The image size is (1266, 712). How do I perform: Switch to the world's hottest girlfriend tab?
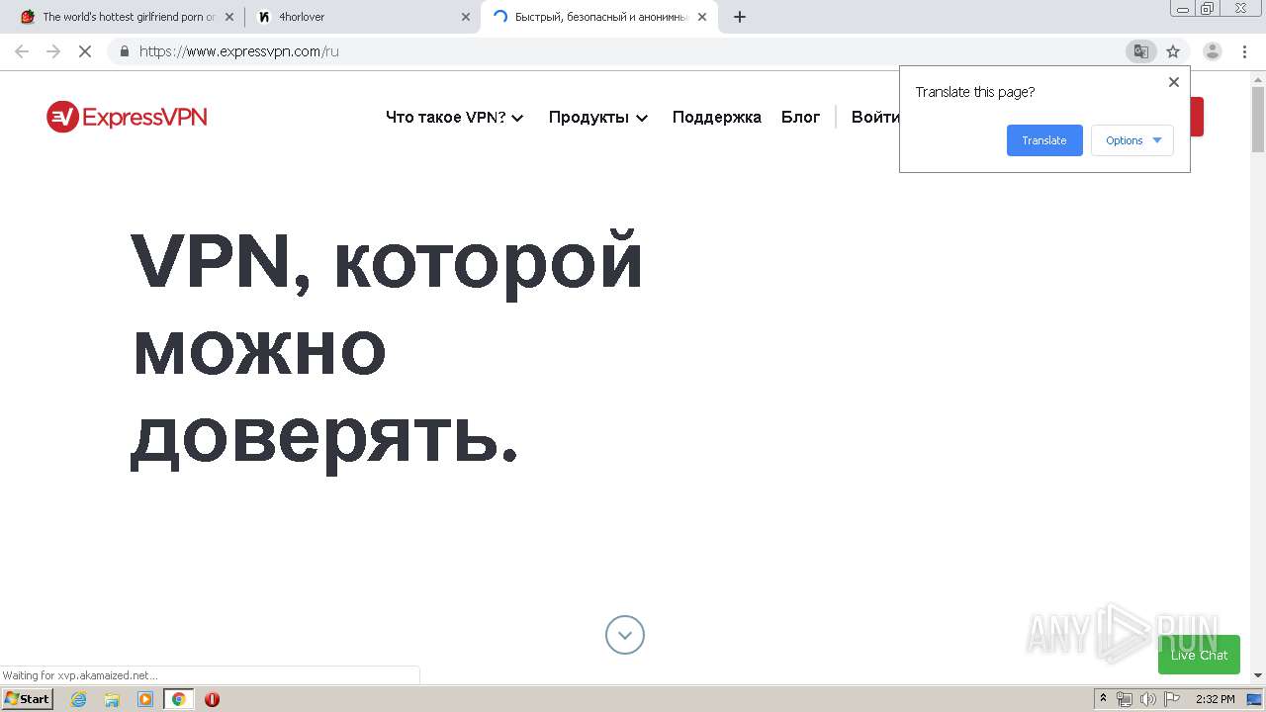pos(129,17)
